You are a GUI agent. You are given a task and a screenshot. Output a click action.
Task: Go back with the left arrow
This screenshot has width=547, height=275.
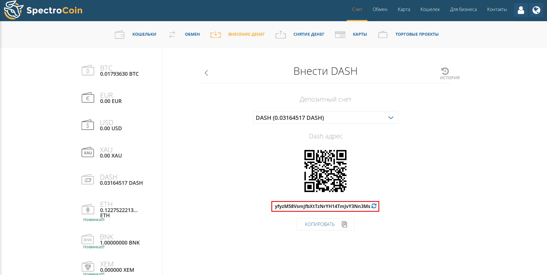(x=206, y=73)
